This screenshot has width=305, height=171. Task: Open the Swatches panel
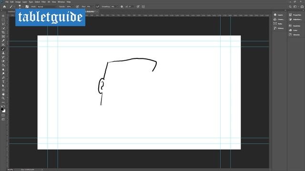tap(295, 26)
